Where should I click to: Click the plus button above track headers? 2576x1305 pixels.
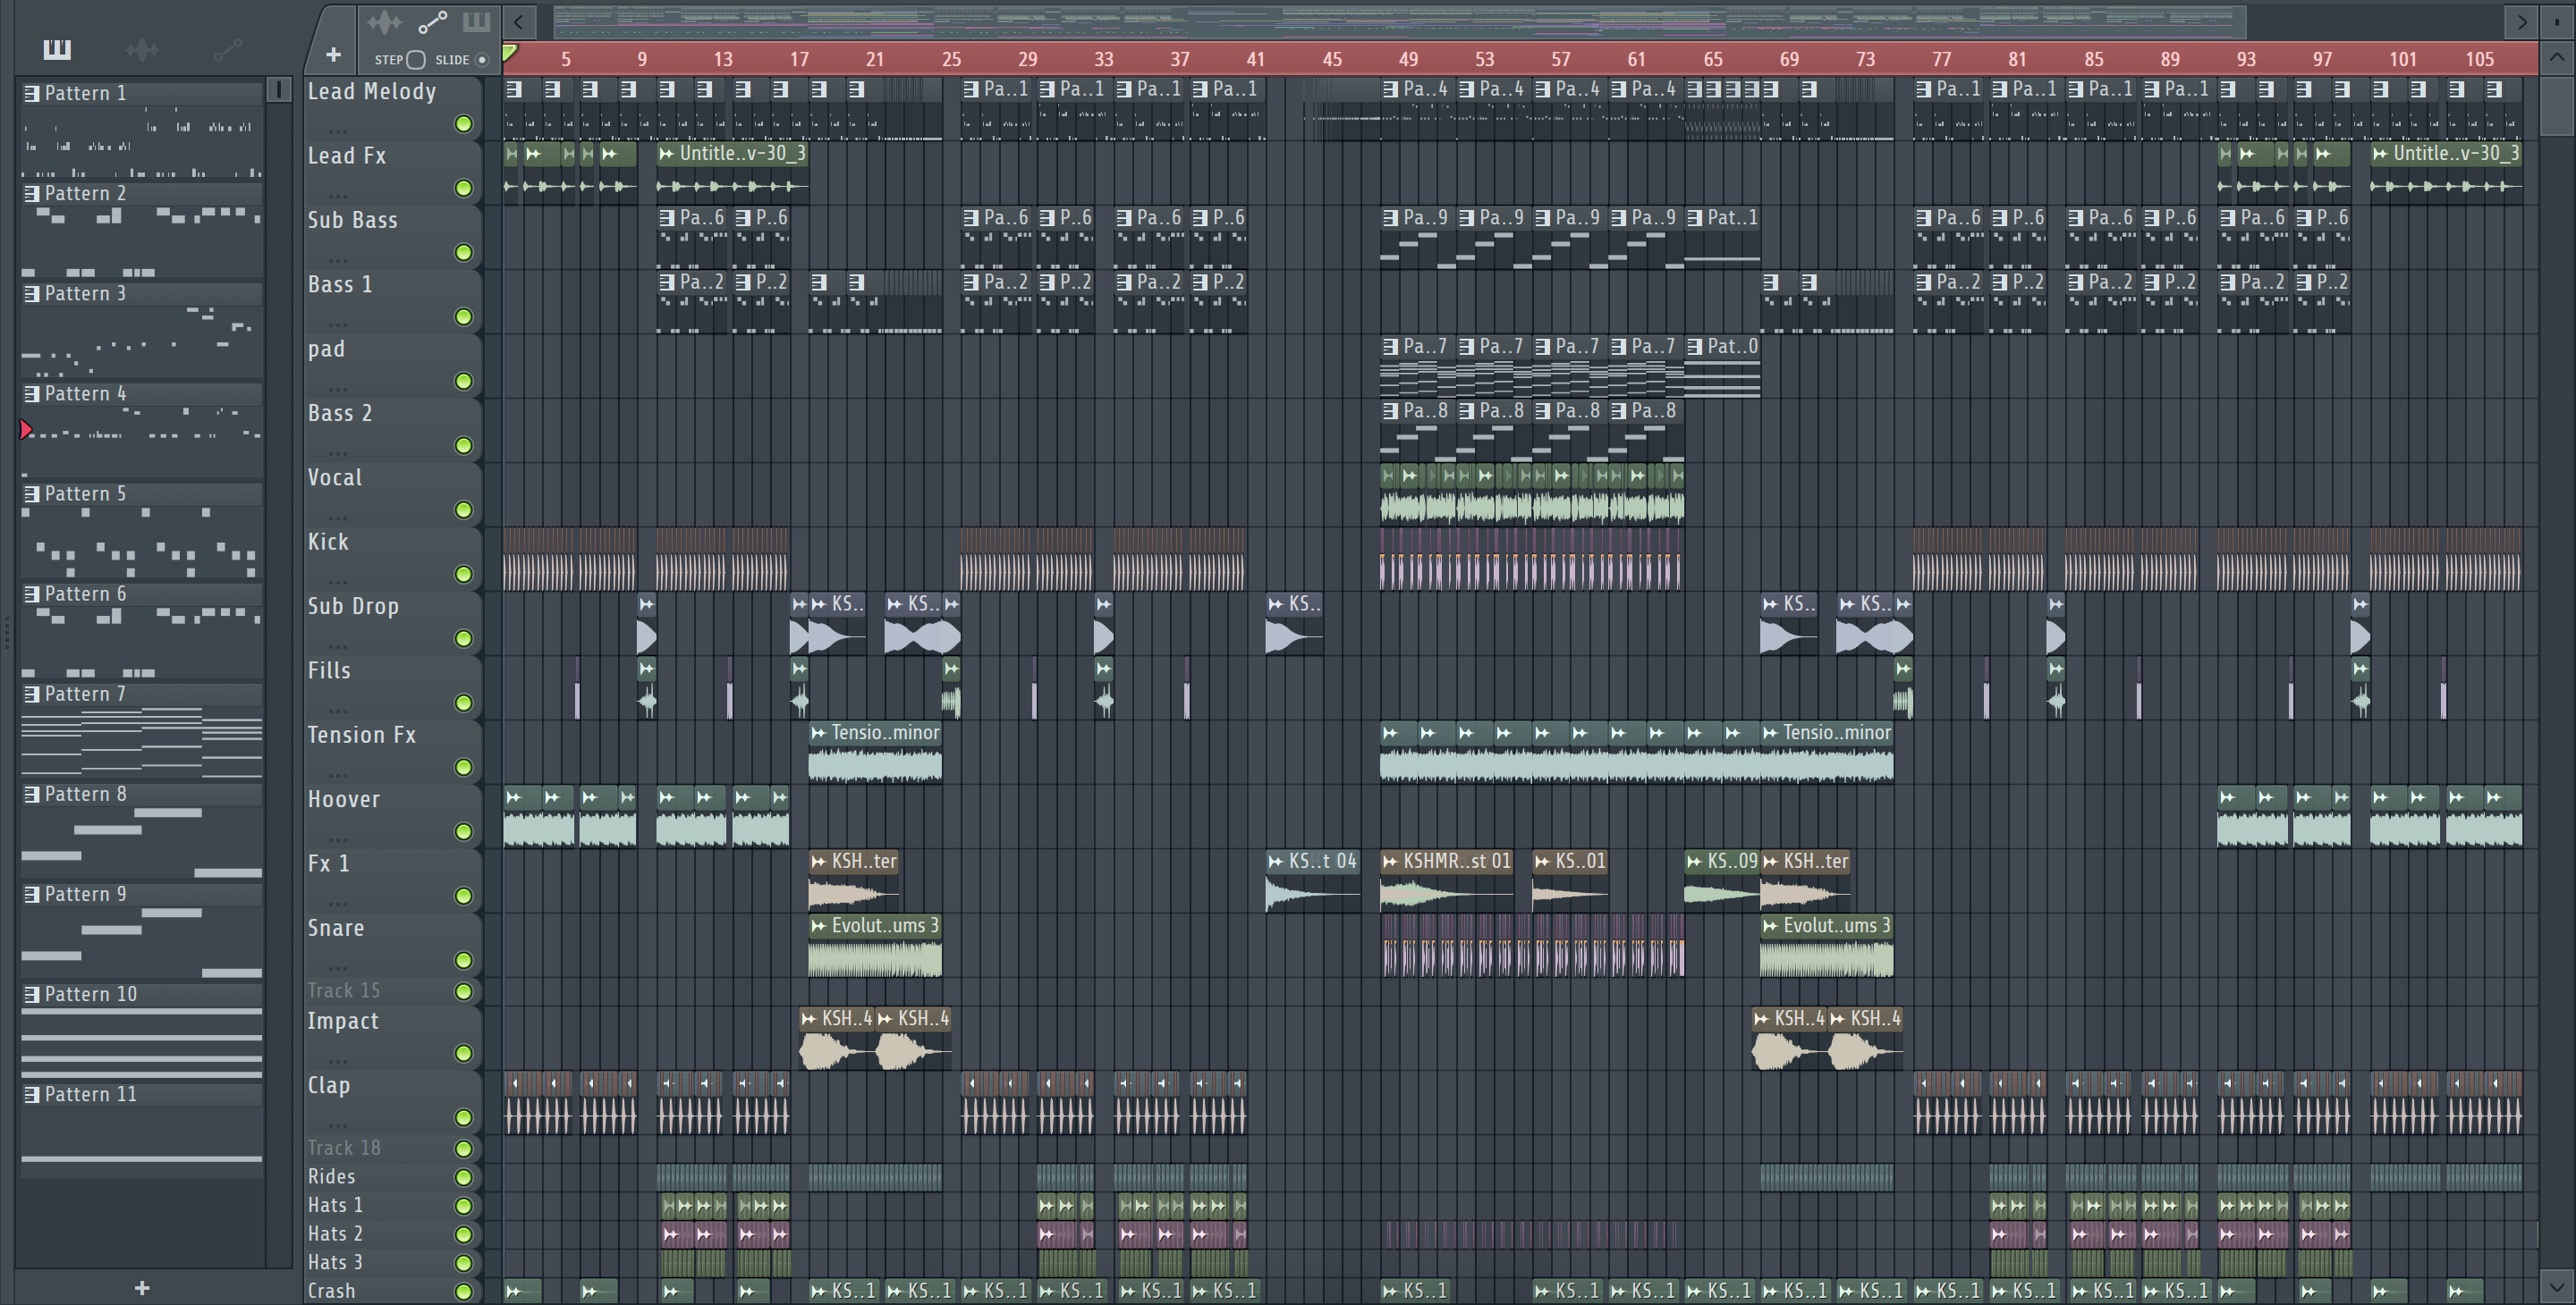tap(333, 55)
